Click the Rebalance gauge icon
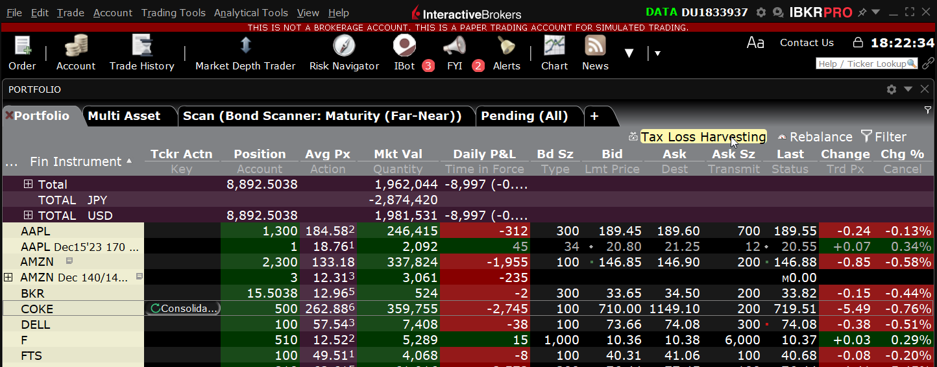 [x=782, y=137]
